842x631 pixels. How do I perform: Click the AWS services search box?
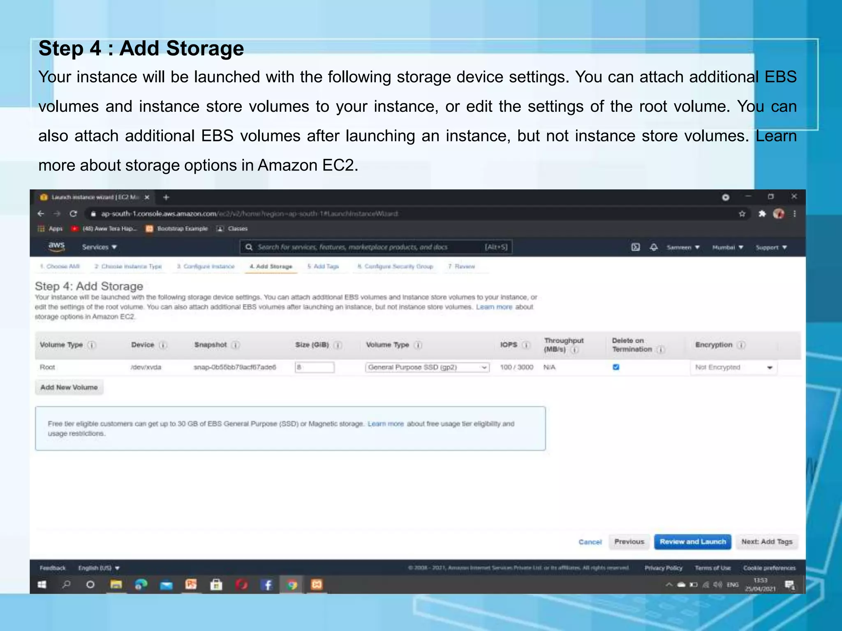[x=376, y=247]
